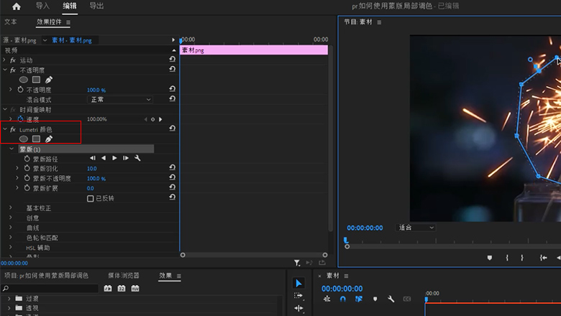
Task: Enable the 已反转 checkbox
Action: 91,198
